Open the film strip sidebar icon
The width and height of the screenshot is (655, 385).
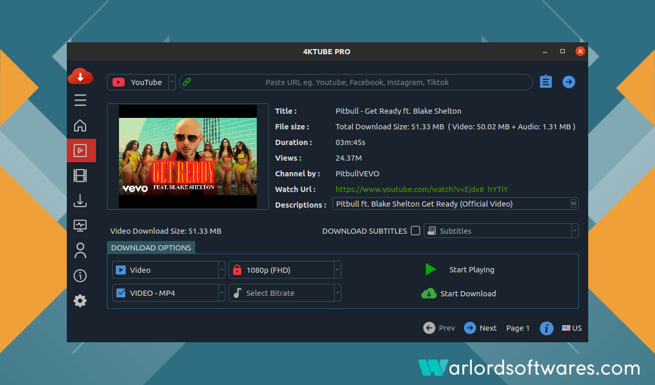(x=80, y=175)
